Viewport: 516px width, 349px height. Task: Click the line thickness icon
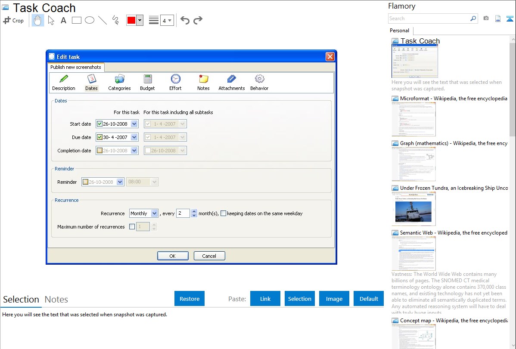(x=153, y=20)
